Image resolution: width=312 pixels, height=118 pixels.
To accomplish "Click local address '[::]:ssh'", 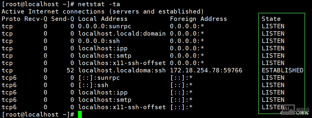I will 93,85.
